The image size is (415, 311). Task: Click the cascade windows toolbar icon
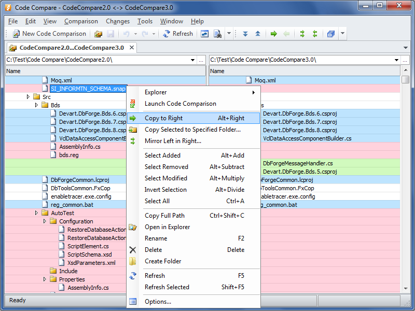point(331,34)
